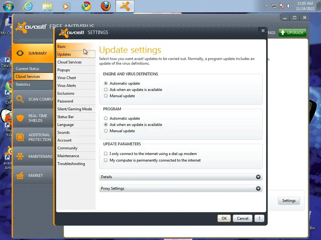The width and height of the screenshot is (321, 240).
Task: Select Ask when available for engine definitions
Action: click(106, 90)
